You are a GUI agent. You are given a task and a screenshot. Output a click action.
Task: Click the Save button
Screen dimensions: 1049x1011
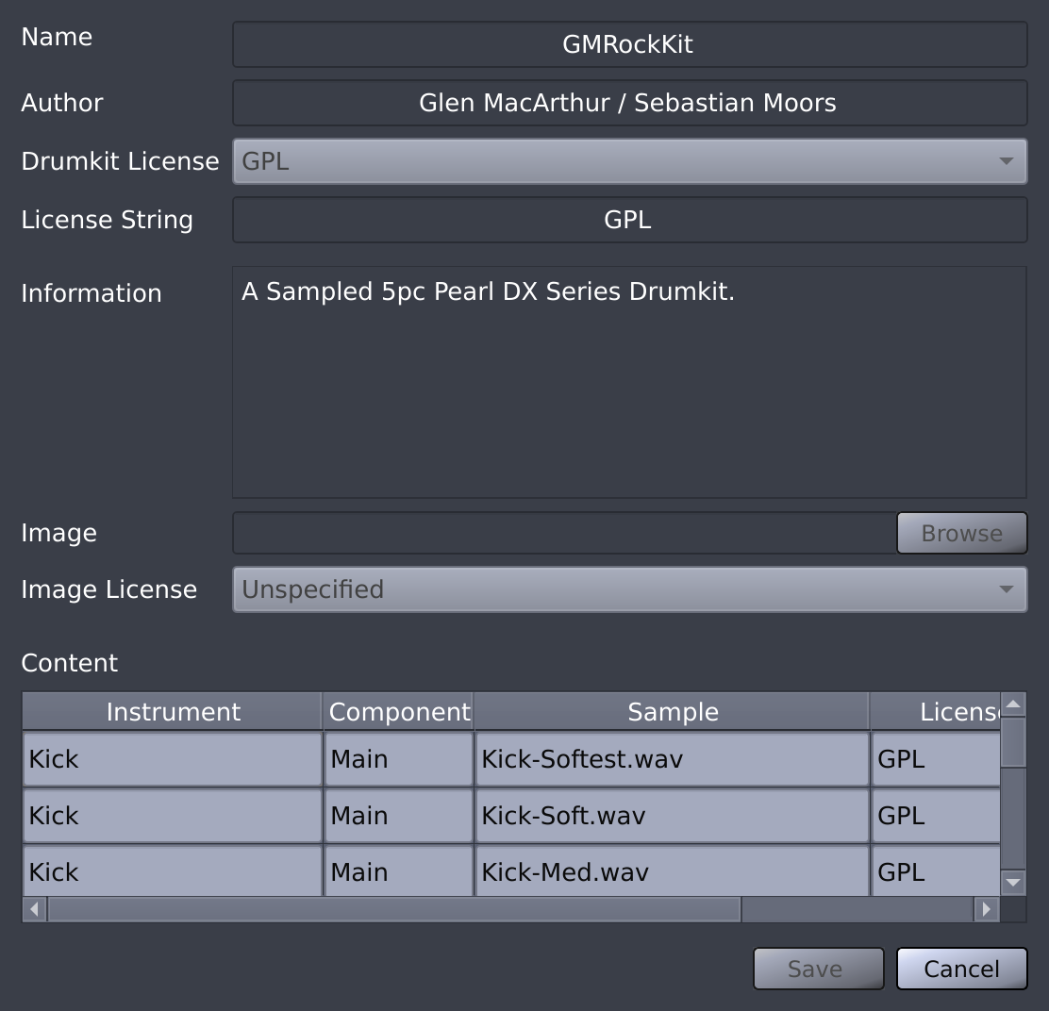[817, 969]
